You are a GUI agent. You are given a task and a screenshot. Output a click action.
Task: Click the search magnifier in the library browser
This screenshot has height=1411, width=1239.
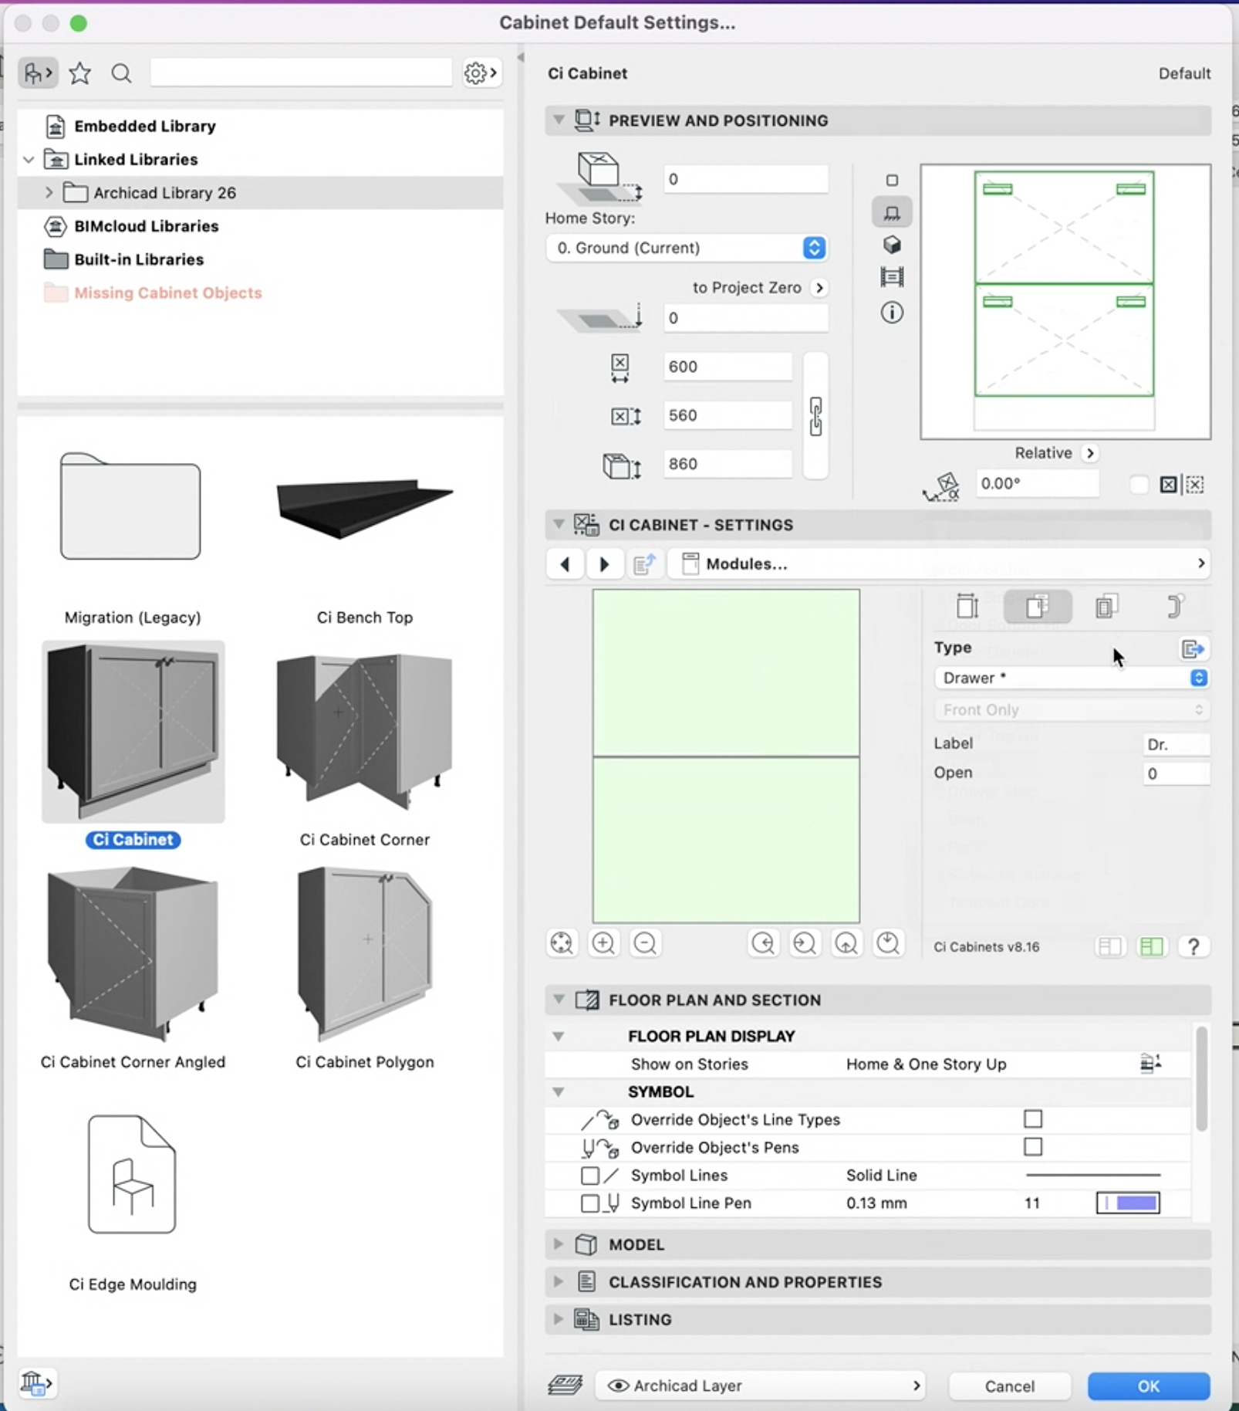point(121,73)
